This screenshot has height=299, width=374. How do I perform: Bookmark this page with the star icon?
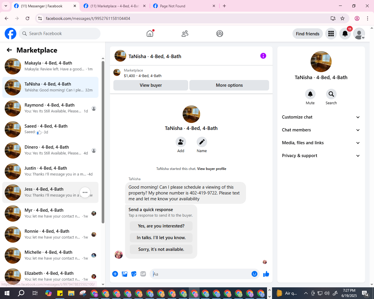pos(342,18)
